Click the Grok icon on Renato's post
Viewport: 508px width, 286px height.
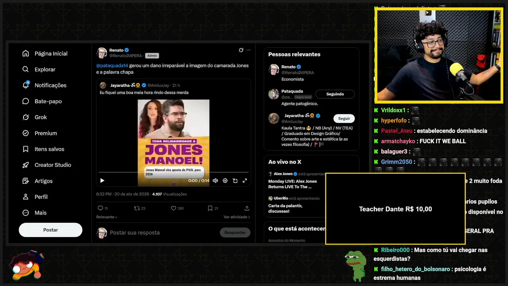(x=241, y=50)
